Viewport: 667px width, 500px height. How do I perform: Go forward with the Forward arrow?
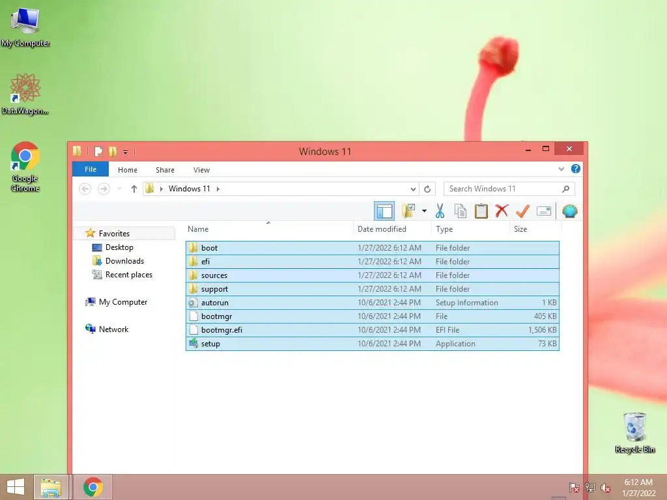(104, 189)
